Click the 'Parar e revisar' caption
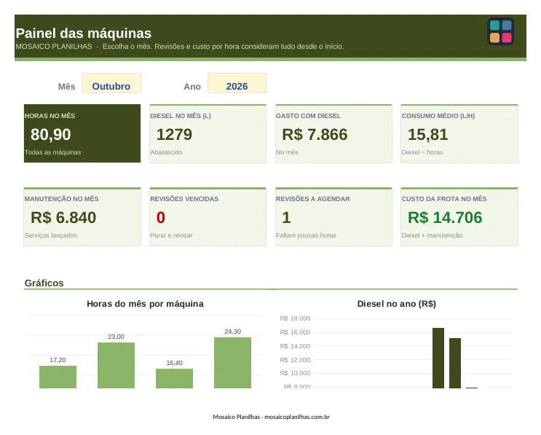The image size is (541, 435). (x=172, y=235)
